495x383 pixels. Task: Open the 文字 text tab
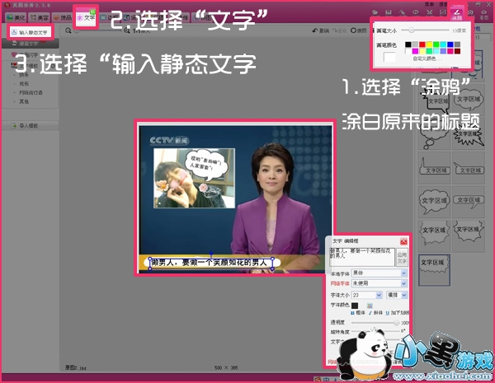pos(86,16)
